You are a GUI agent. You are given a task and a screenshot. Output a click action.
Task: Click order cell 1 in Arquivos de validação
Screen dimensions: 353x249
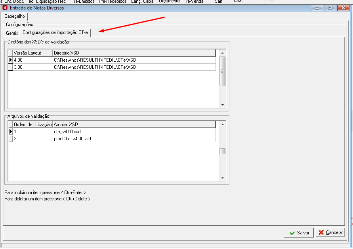click(x=33, y=132)
